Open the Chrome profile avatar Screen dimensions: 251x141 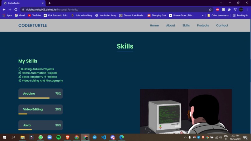click(241, 10)
